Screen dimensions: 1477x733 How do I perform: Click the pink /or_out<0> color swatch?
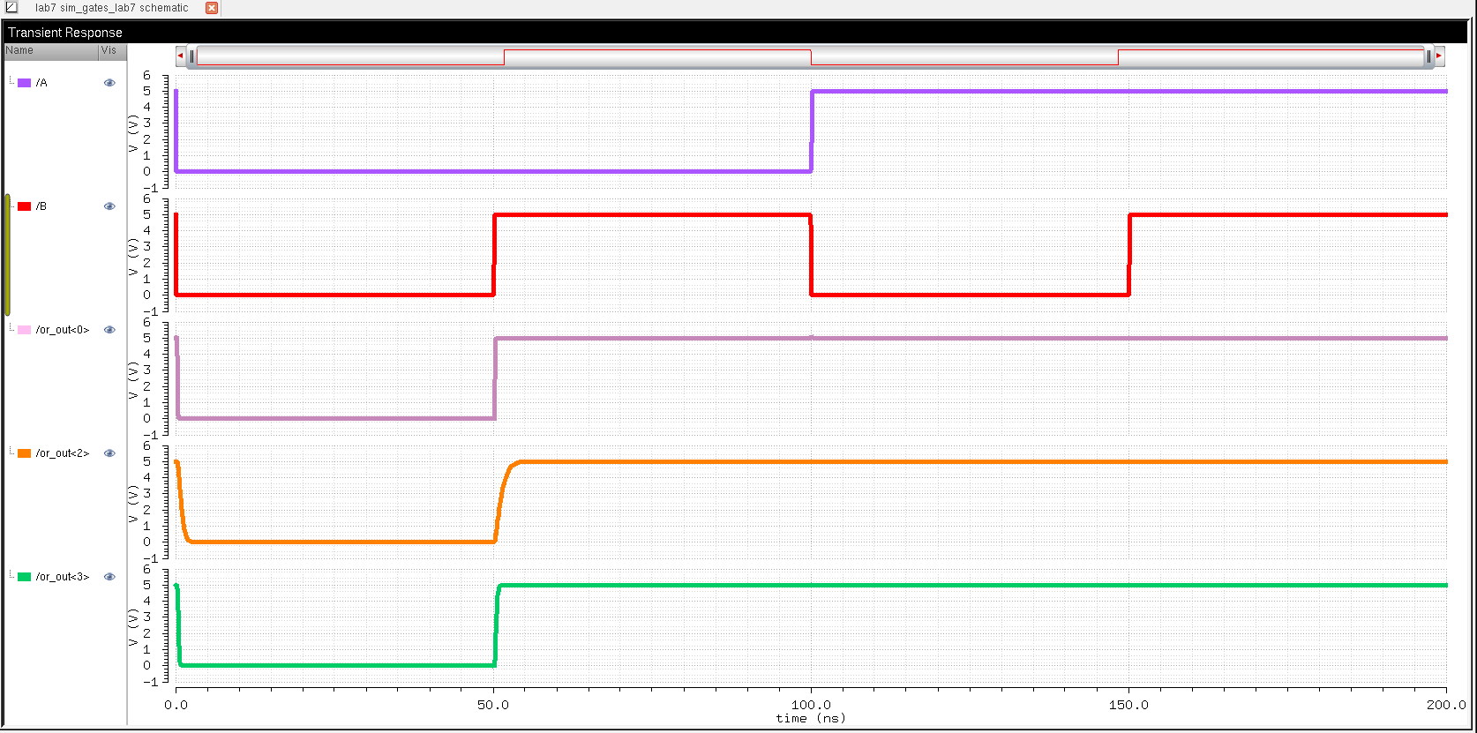click(x=25, y=330)
